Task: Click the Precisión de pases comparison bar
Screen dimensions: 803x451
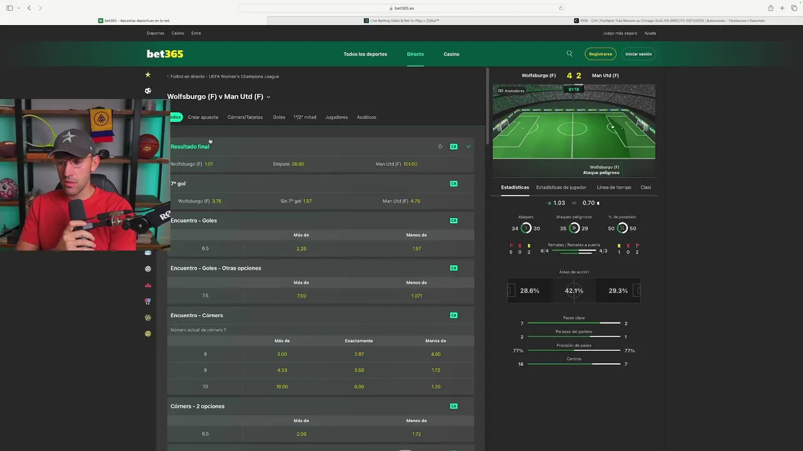Action: (x=574, y=351)
